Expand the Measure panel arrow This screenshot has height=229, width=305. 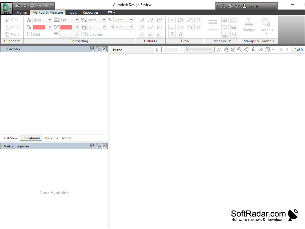[x=230, y=41]
